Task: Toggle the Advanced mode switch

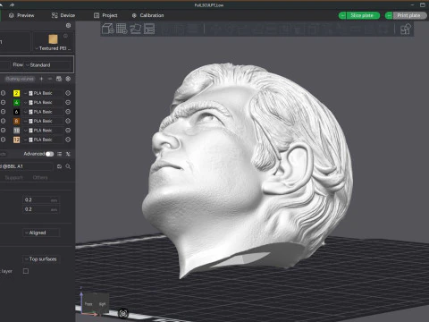Action: [49, 154]
